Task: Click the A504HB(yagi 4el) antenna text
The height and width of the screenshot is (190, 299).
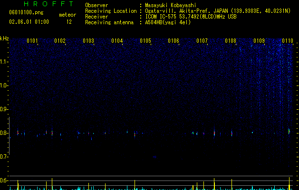Action: tap(168, 22)
